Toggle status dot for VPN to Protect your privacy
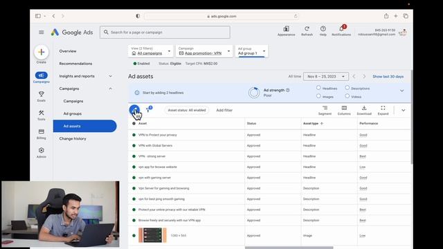This screenshot has width=443, height=249. (134, 135)
